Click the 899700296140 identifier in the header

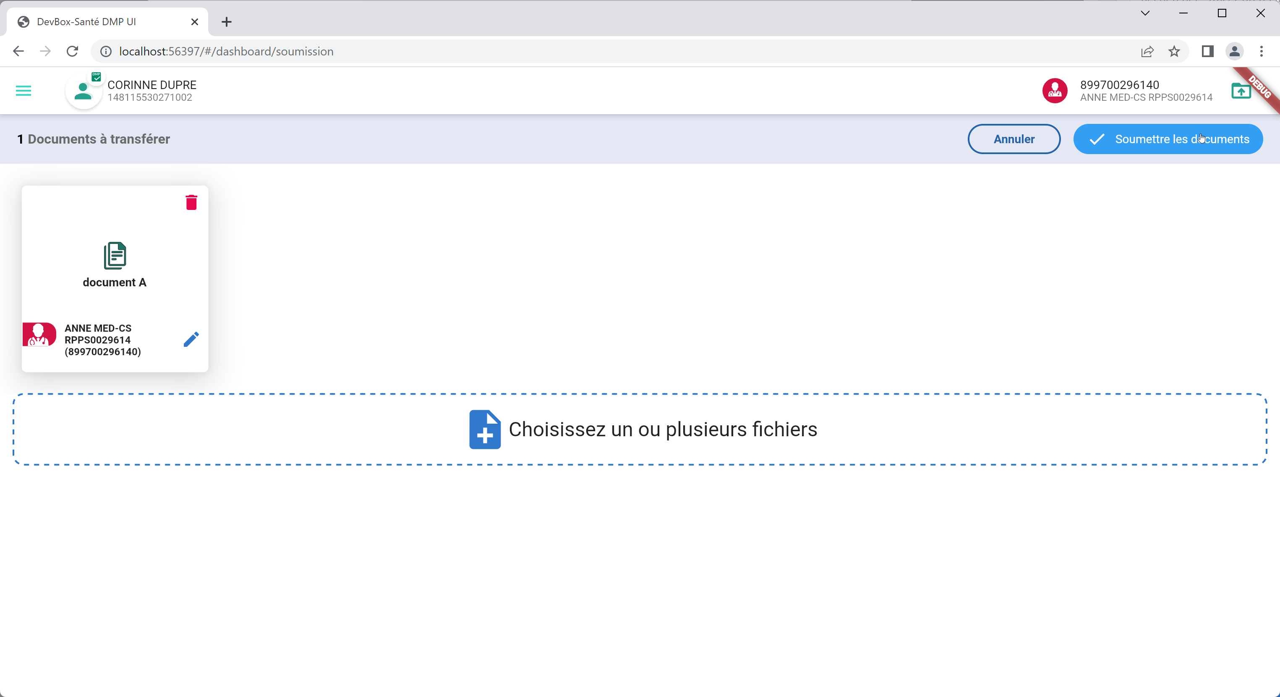click(x=1119, y=85)
